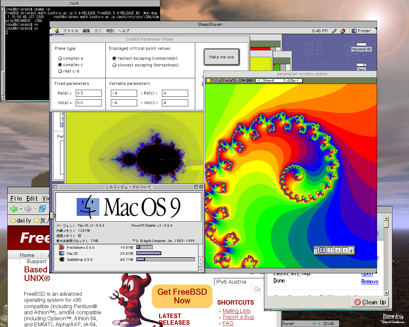Viewport: 409px width, 327px height.
Task: Select the blue bowtie tool in spawn toolbar
Action: [250, 80]
